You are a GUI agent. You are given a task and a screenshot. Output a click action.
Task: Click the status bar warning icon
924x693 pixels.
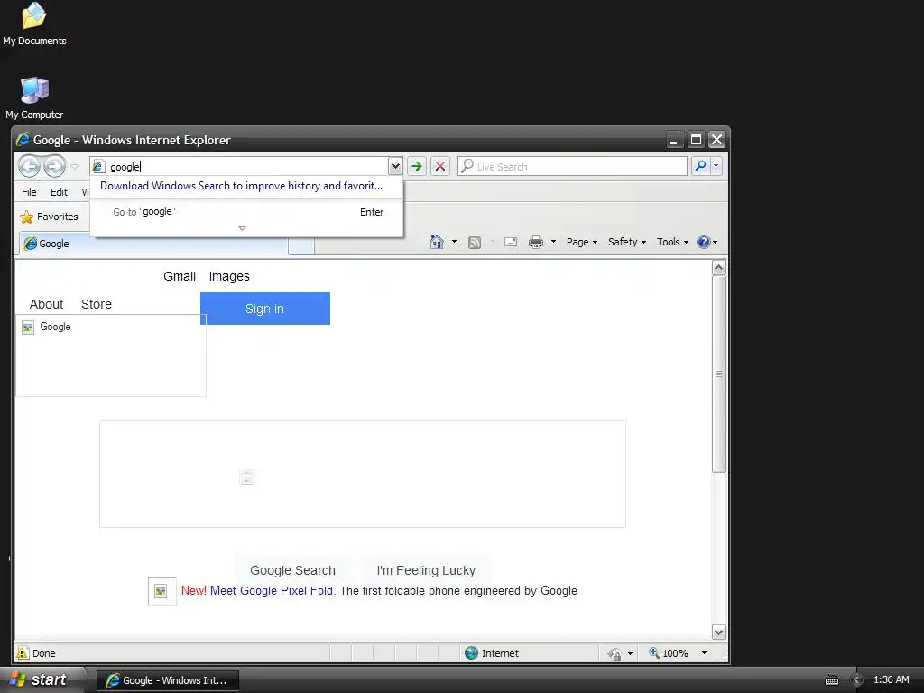click(x=23, y=653)
